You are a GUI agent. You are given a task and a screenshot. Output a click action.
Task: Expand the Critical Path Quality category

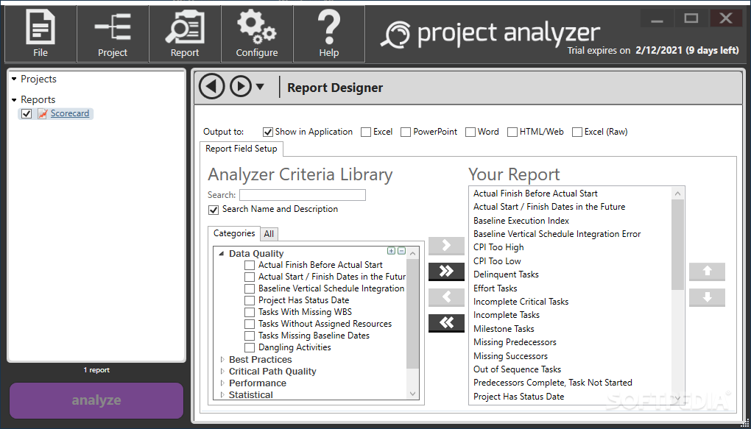point(222,371)
